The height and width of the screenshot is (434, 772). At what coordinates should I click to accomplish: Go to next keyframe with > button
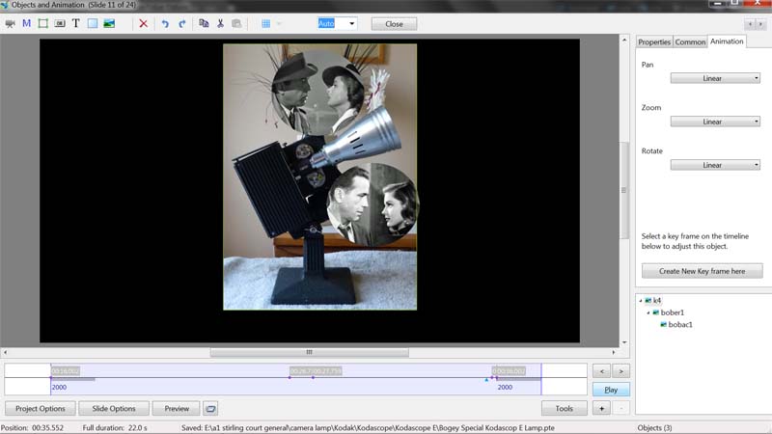point(620,371)
